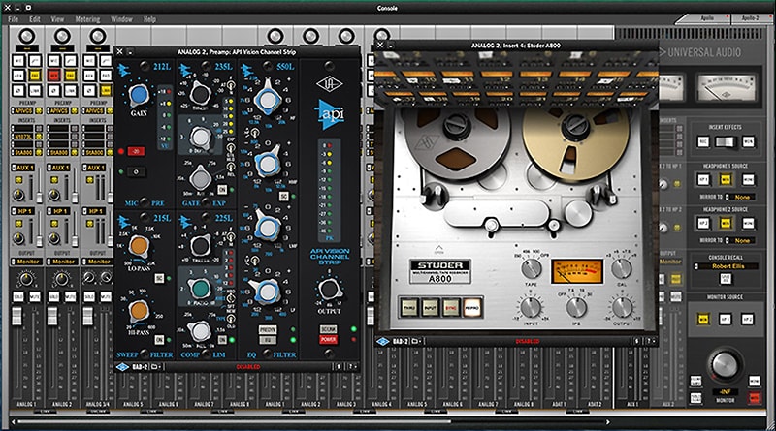Viewport: 776px width, 431px height.
Task: Open the View menu
Action: pos(57,19)
